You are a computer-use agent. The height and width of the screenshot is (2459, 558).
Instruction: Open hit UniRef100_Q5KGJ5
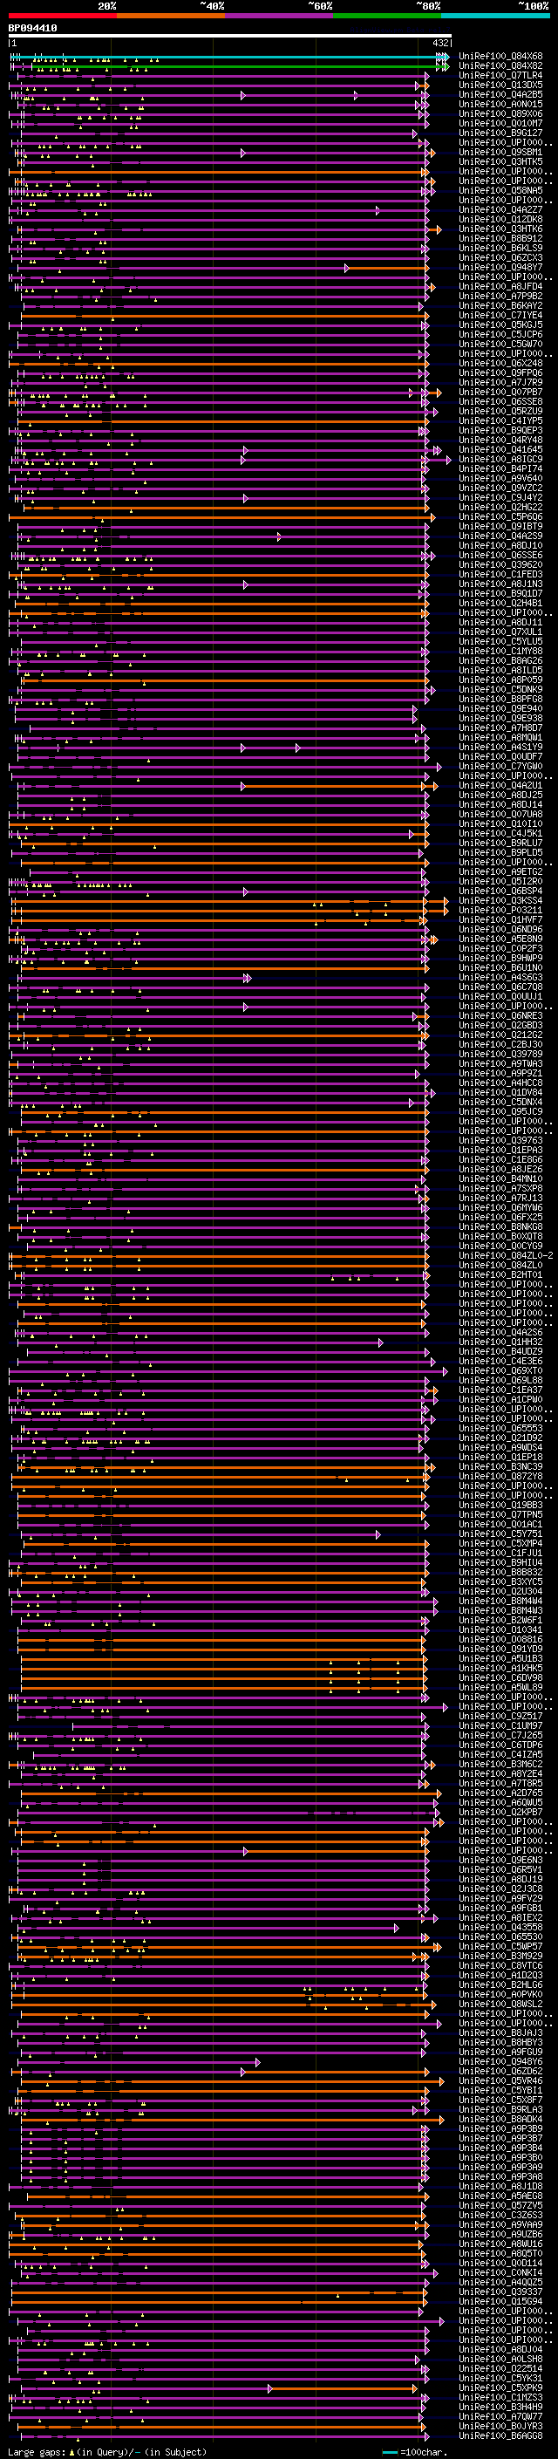[500, 324]
